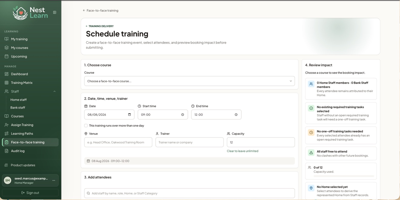Open Home staff in sidebar

pos(18,100)
